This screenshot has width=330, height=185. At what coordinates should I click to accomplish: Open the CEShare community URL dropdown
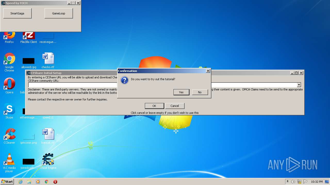(x=299, y=85)
